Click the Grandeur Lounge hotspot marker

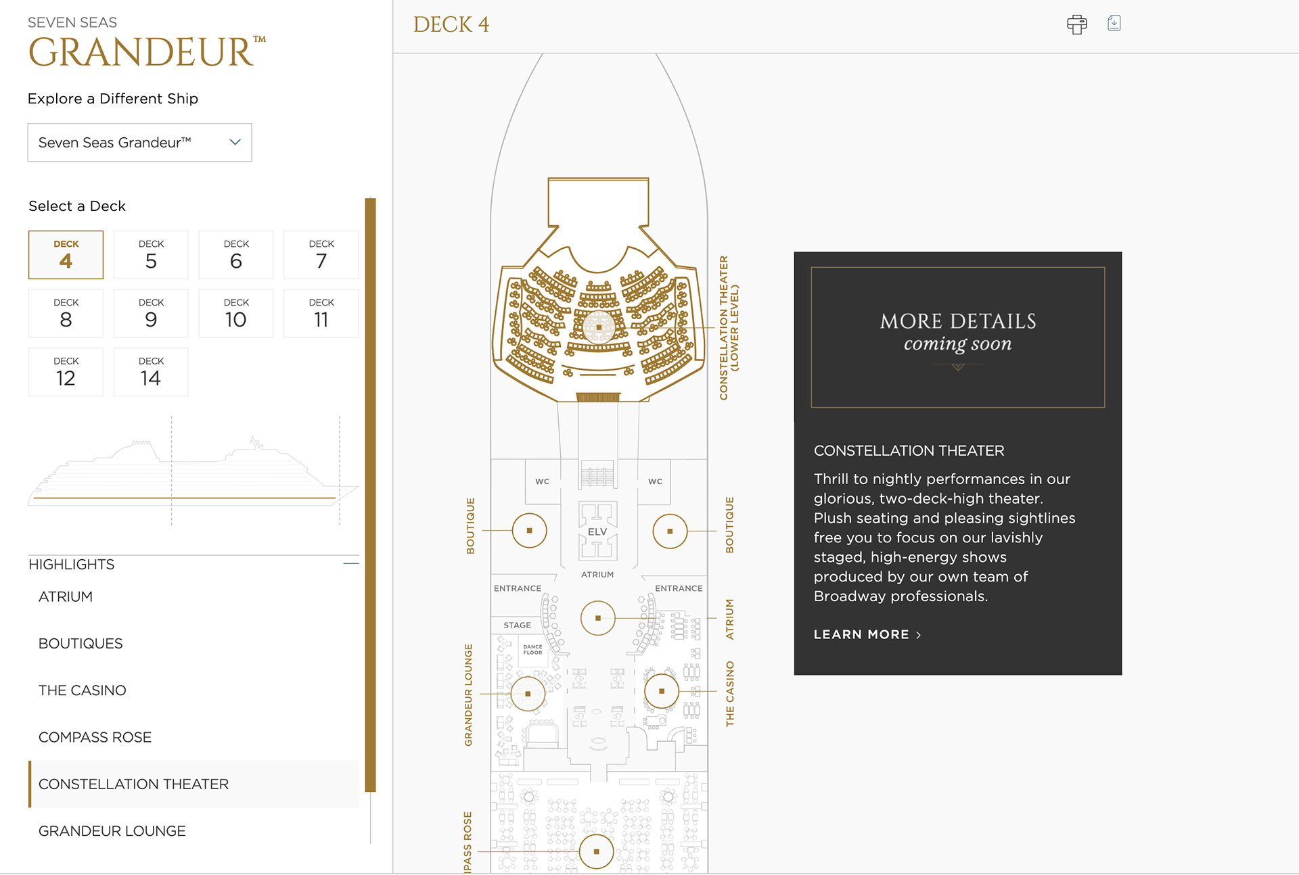pos(528,694)
